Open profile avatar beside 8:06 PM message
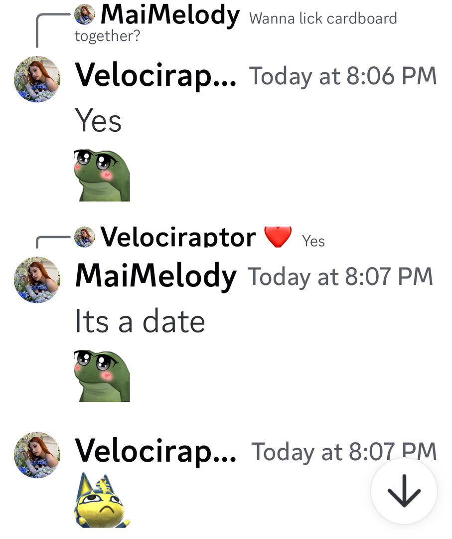452x539 pixels. point(37,79)
